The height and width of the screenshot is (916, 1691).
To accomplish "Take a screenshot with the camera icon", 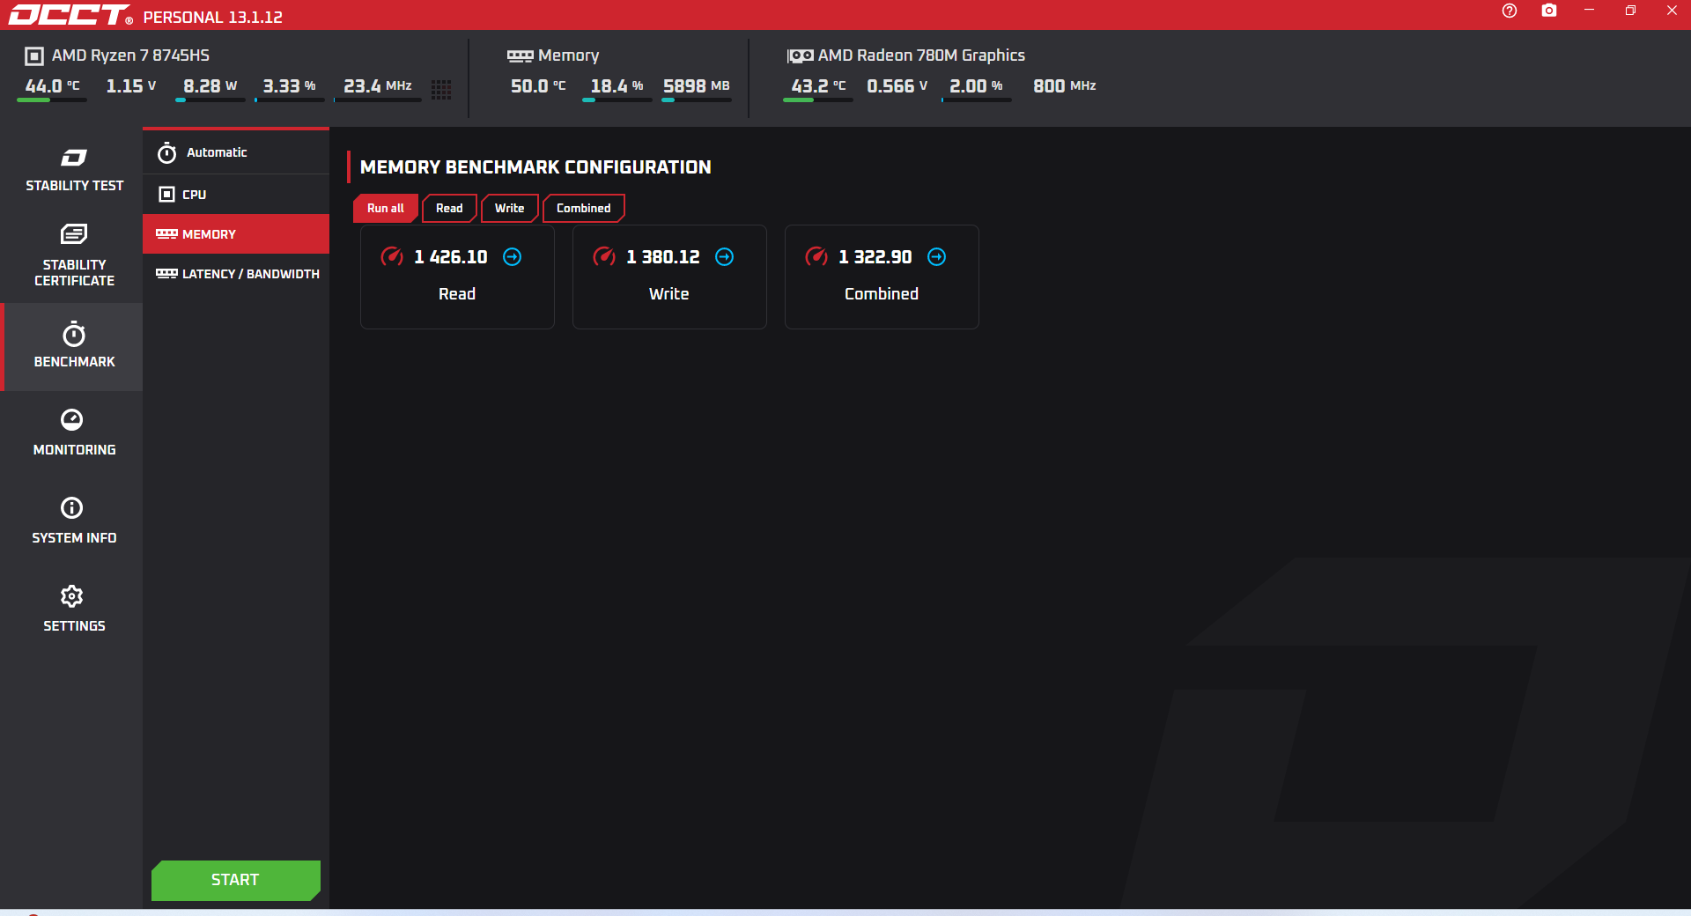I will pos(1549,11).
